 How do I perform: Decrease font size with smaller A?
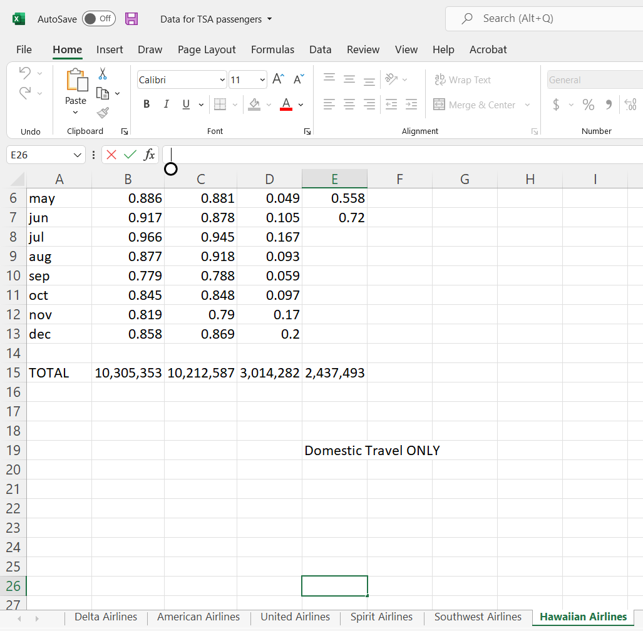[x=299, y=79]
